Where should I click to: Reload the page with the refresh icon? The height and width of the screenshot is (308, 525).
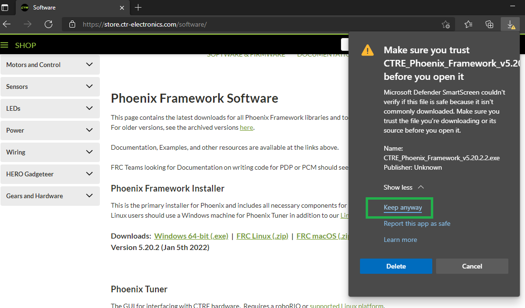[x=49, y=24]
